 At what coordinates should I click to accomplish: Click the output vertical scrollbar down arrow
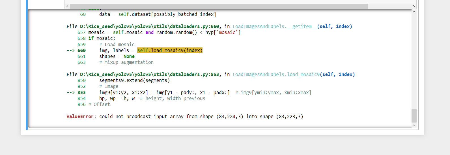(414, 125)
